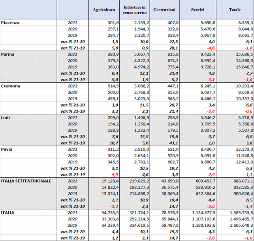254x241 pixels.
Task: Click Piacenza year label 2021
Action: click(72, 23)
